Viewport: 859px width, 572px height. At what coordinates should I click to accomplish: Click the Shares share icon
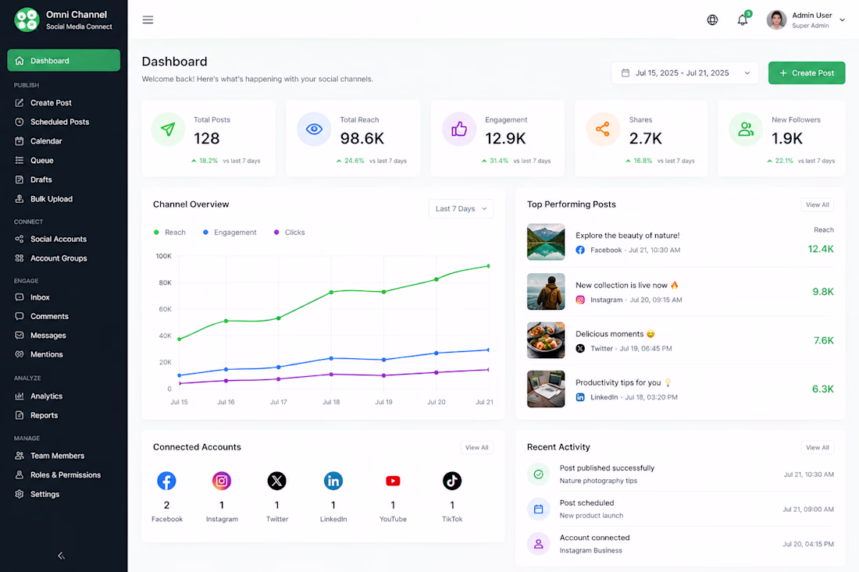coord(603,130)
